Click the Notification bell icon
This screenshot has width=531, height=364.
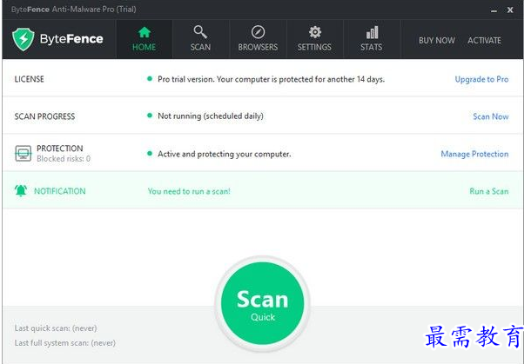pos(21,190)
